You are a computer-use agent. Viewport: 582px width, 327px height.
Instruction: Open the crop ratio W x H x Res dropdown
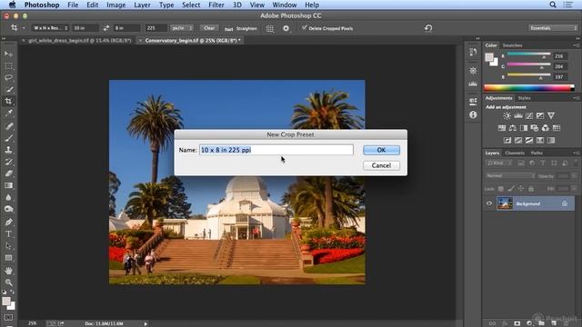[50, 28]
